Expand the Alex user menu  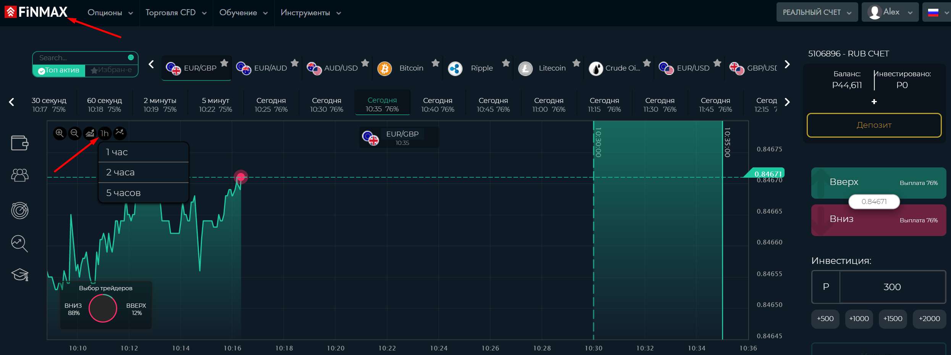(x=890, y=12)
